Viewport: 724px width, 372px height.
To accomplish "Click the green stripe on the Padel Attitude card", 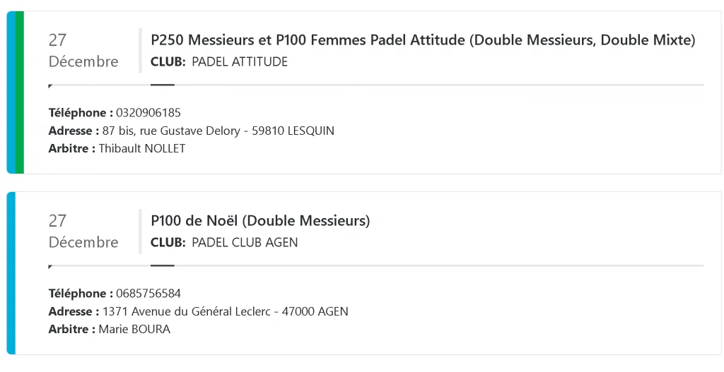I will click(x=20, y=92).
